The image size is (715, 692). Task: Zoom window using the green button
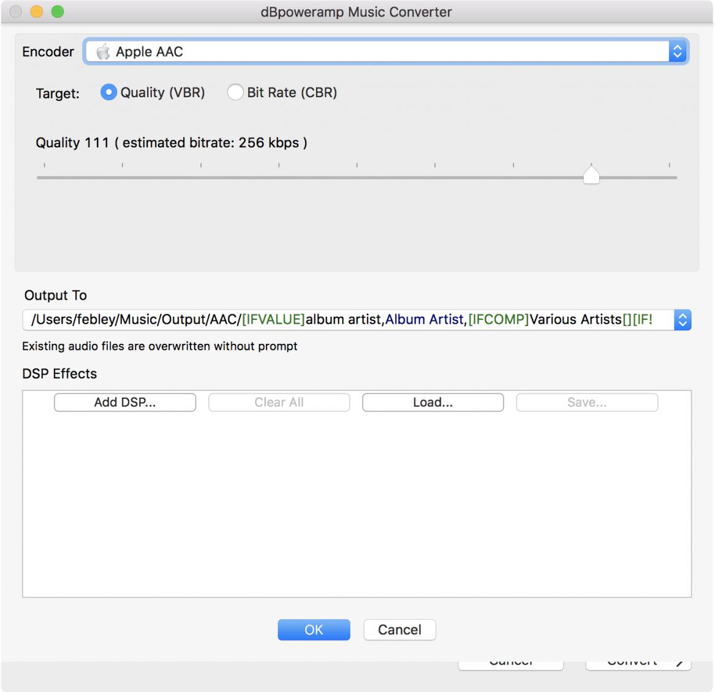click(58, 12)
